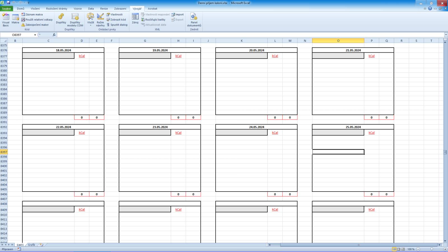
Task: Switch to the Revize tab
Action: coord(104,9)
